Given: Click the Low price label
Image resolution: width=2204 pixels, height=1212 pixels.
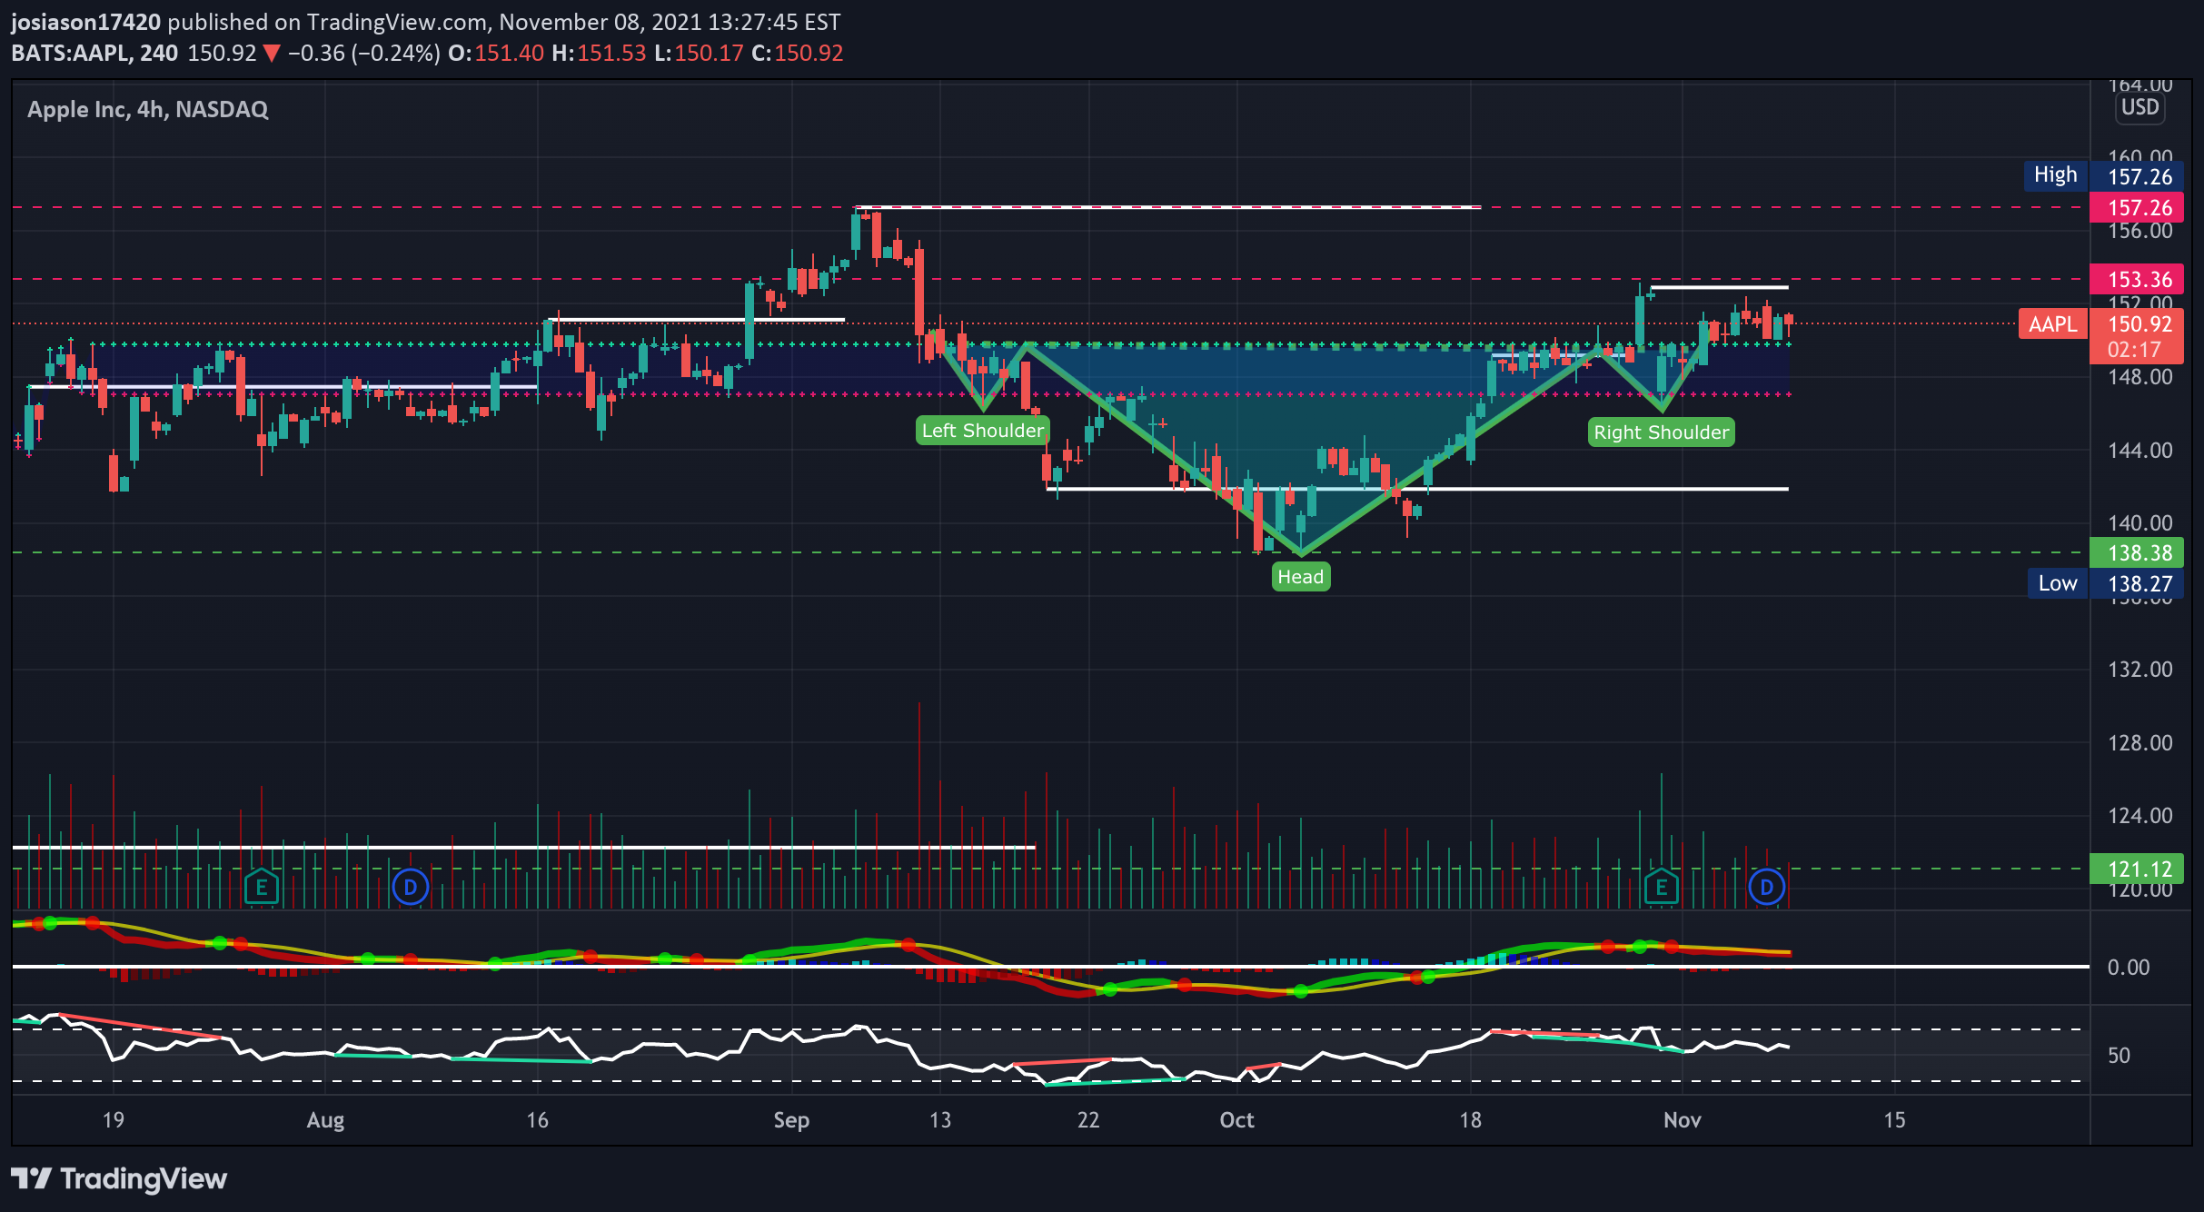Looking at the screenshot, I should point(2057,583).
